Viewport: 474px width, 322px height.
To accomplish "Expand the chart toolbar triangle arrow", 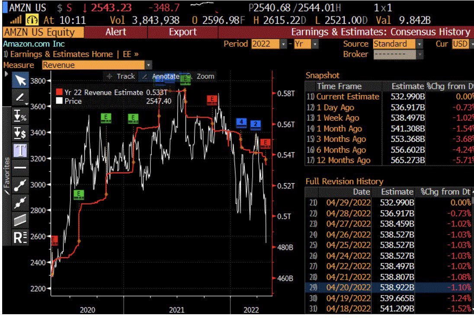I will click(6, 74).
